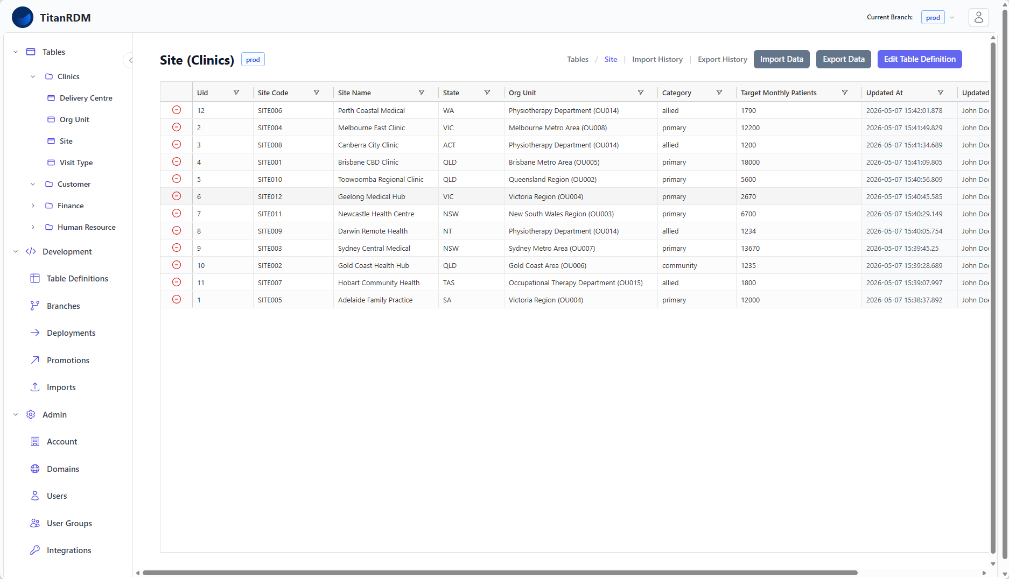Delete the Darwin Remote Health row
This screenshot has height=579, width=1009.
tap(176, 230)
